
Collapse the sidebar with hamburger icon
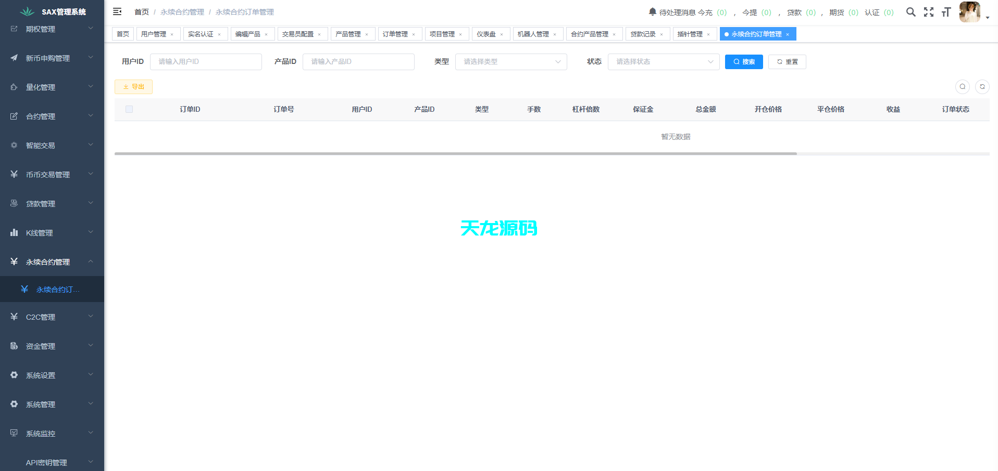pyautogui.click(x=117, y=11)
